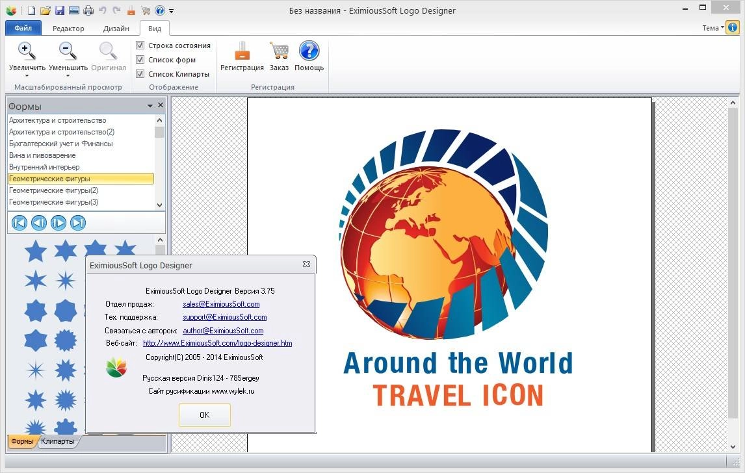Open the support@EximiousSoft.com link
The width and height of the screenshot is (745, 473).
225,317
